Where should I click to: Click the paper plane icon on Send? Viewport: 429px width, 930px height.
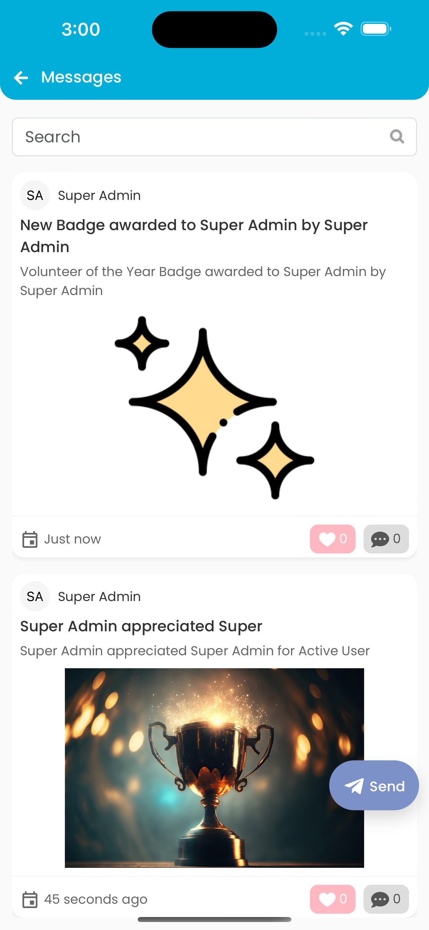click(354, 786)
